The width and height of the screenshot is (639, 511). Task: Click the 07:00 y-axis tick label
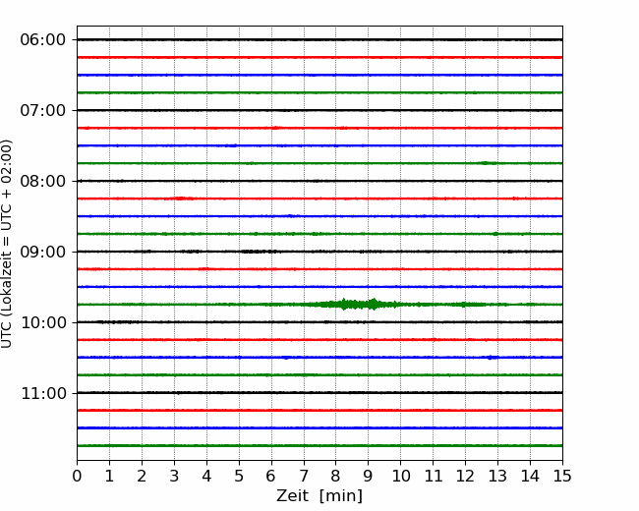click(43, 110)
